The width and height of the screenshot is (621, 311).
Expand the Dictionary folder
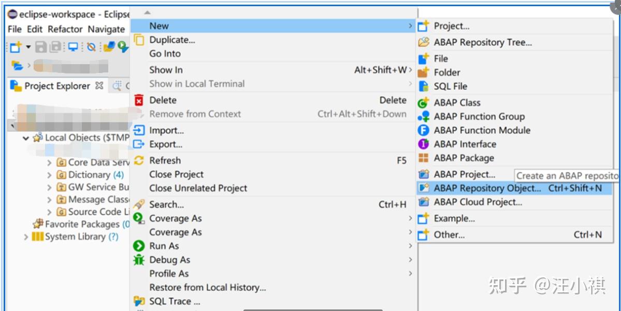click(49, 175)
